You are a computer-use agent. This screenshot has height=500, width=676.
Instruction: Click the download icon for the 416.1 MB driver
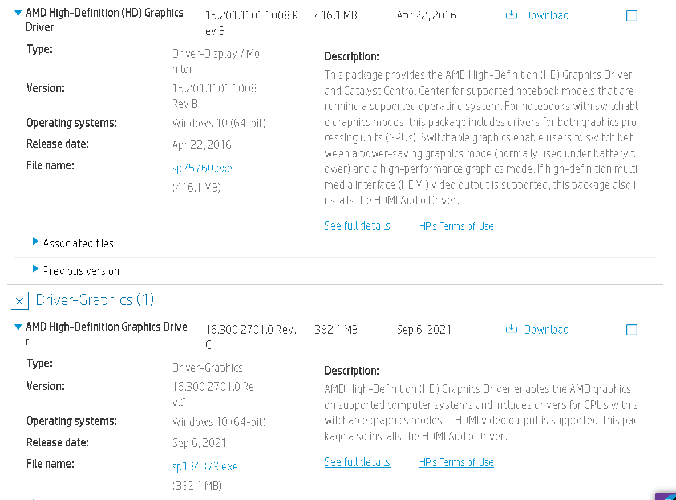click(x=511, y=15)
